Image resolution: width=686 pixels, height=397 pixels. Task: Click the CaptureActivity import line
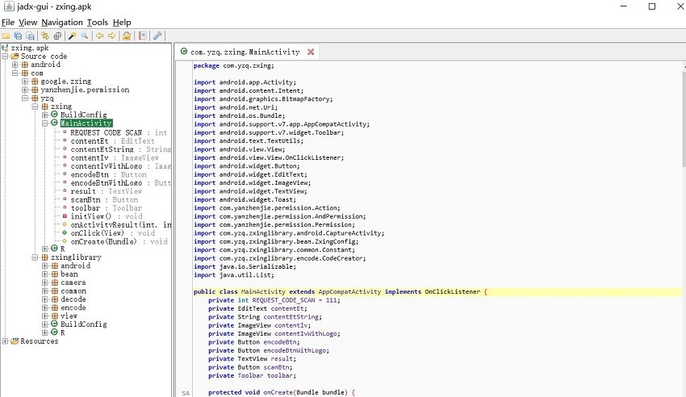[x=289, y=233]
